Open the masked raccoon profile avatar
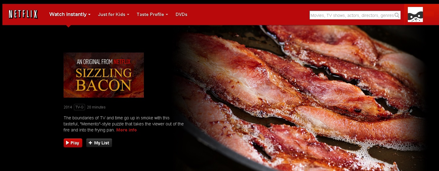 tap(415, 15)
